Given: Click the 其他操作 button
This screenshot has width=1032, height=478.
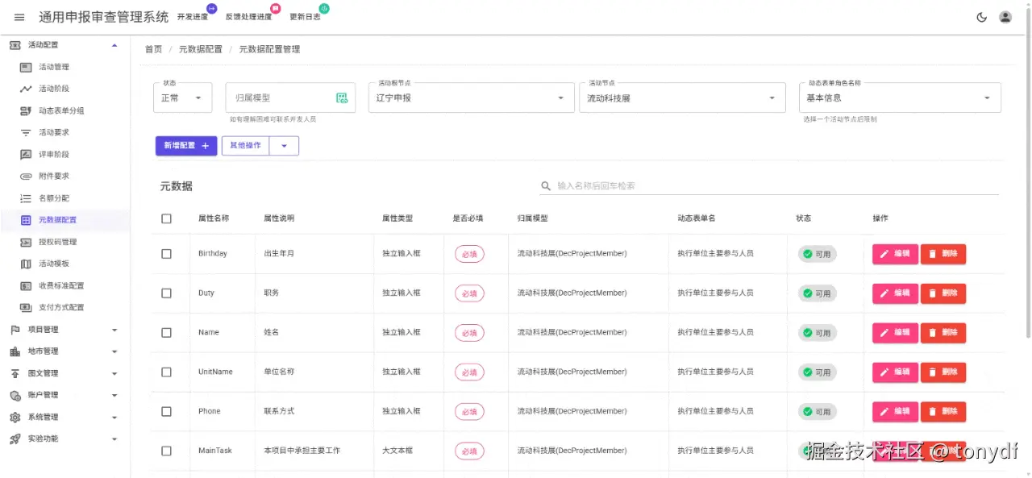Looking at the screenshot, I should point(245,146).
